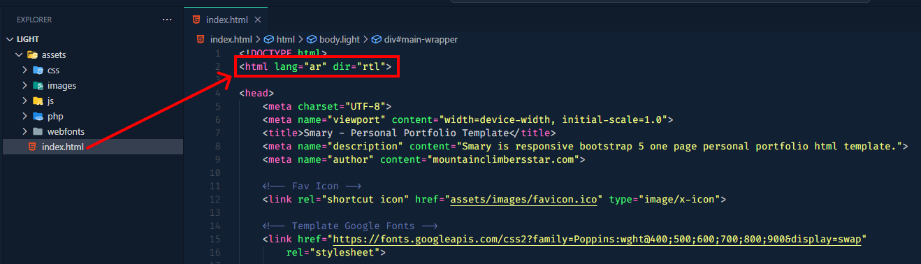Close the index.html editor tab
The image size is (921, 264).
(259, 20)
